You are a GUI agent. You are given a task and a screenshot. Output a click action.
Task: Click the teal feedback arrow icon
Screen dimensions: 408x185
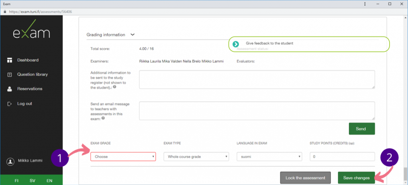point(236,44)
